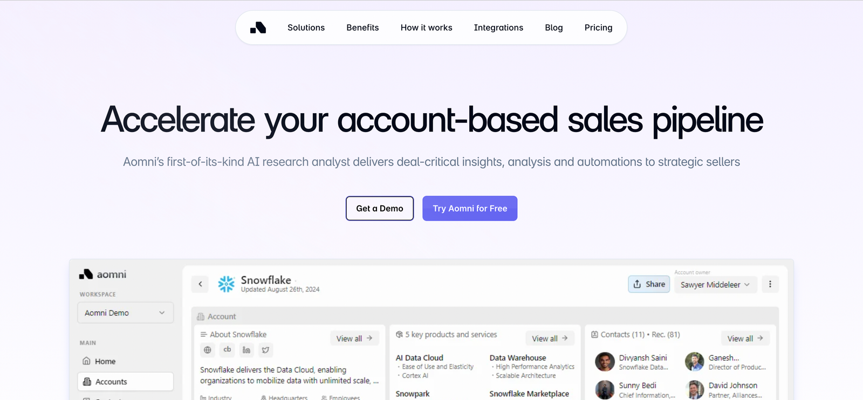863x400 pixels.
Task: Open the Sawyer Middeleer account owner dropdown
Action: coord(715,284)
